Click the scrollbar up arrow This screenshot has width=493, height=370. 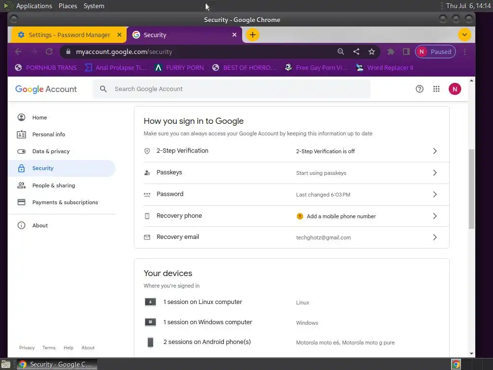click(x=471, y=80)
